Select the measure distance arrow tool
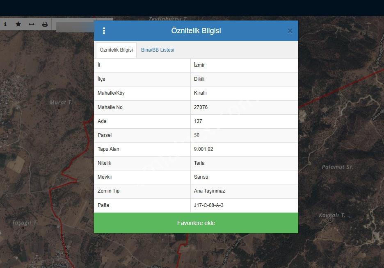The width and height of the screenshot is (384, 268). (32, 24)
